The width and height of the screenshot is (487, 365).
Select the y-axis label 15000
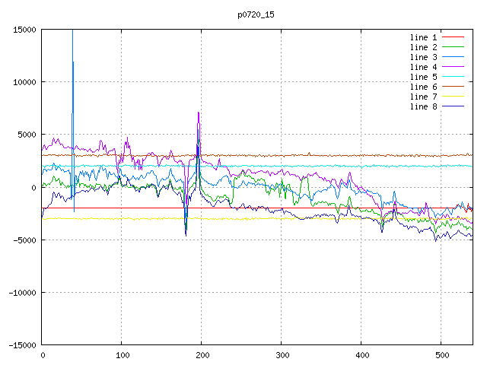(24, 30)
